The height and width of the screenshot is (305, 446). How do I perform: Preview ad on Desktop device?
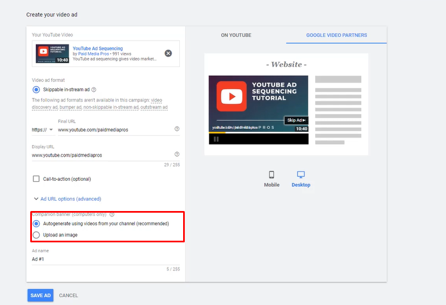pos(301,179)
